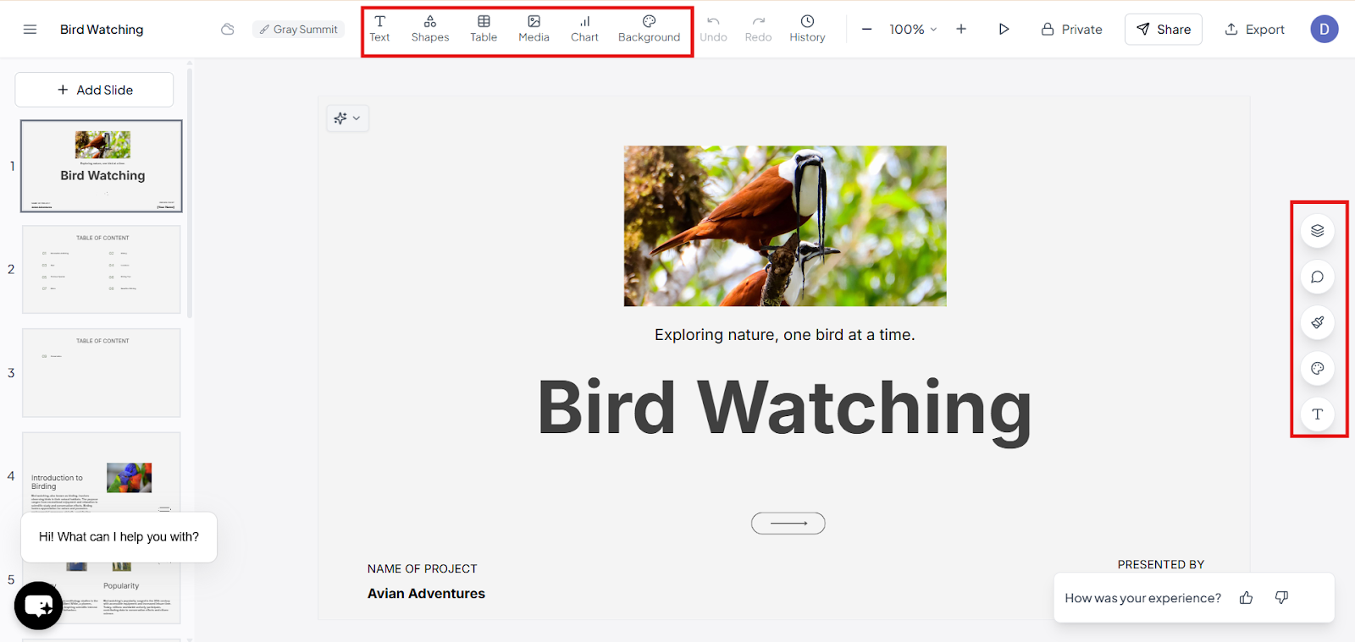Insert a Table from toolbar
Image resolution: width=1355 pixels, height=642 pixels.
pos(484,29)
